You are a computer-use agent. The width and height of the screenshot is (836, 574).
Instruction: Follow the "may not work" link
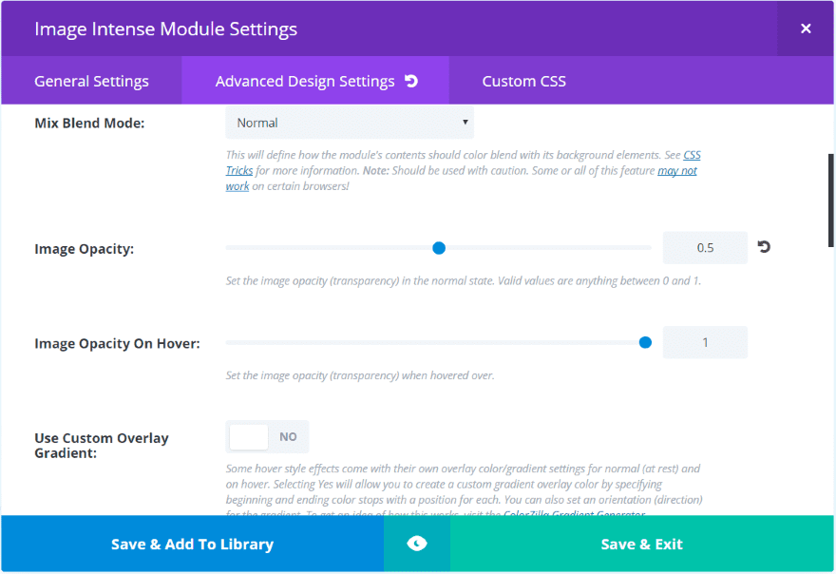coord(676,171)
